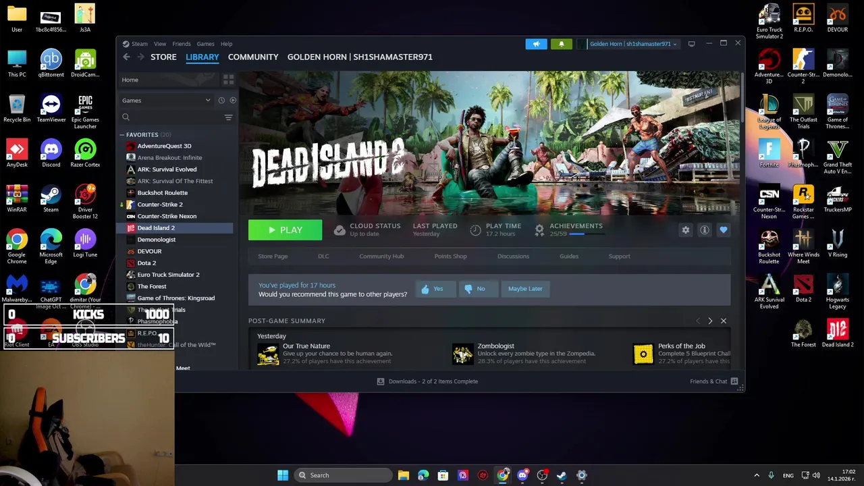Image resolution: width=864 pixels, height=486 pixels.
Task: Open Razer Cortex desktop shortcut
Action: pos(85,153)
